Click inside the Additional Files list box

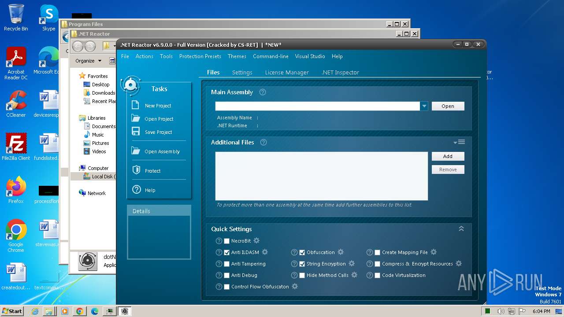[322, 176]
